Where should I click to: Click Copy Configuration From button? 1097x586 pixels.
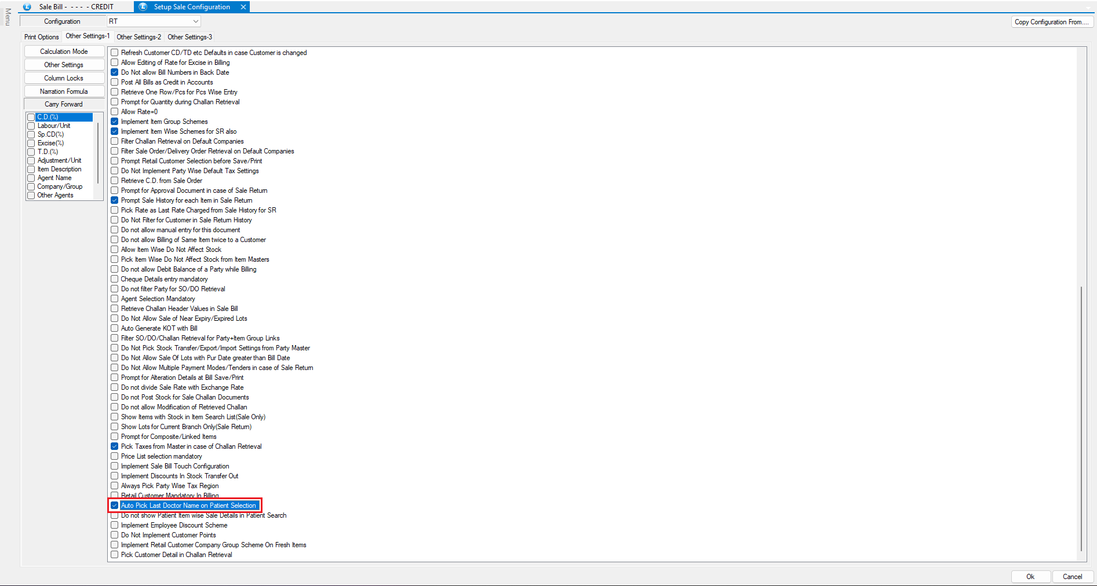click(1051, 22)
